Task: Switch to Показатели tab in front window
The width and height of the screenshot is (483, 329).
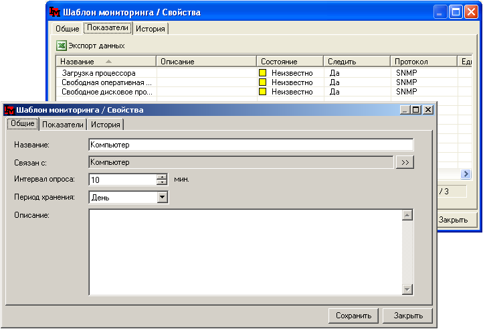Action: (63, 125)
